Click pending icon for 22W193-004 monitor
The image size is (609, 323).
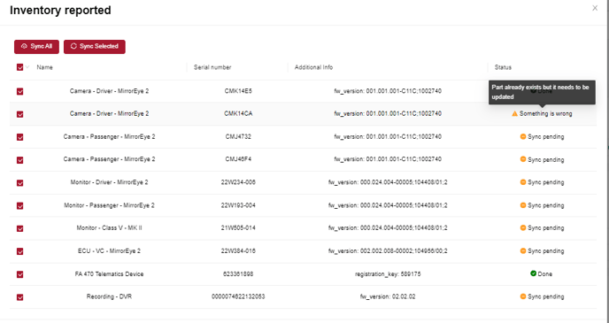(523, 205)
